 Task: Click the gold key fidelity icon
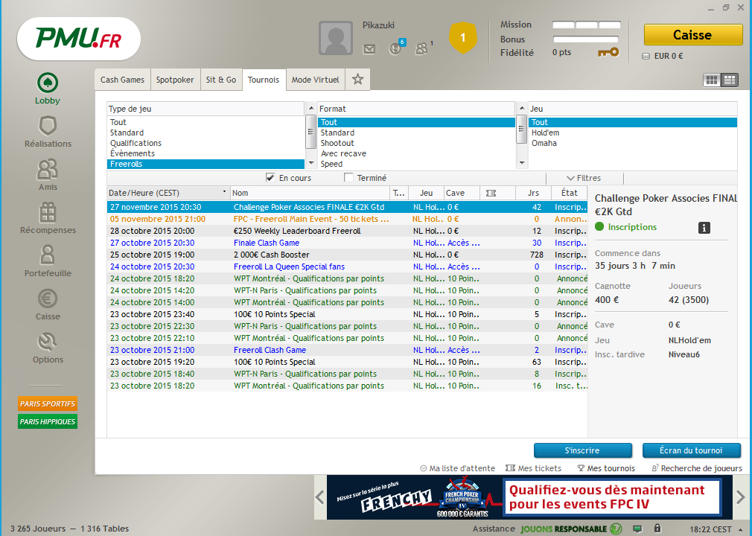click(x=608, y=52)
